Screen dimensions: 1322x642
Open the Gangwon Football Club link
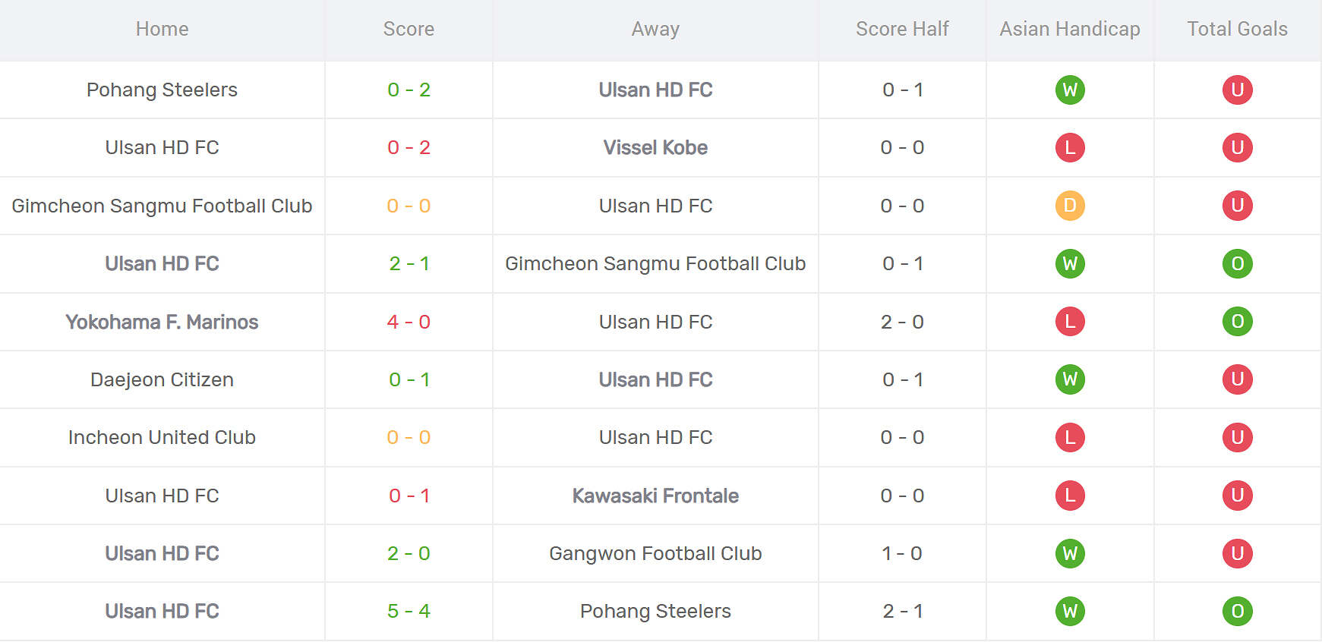(x=655, y=554)
